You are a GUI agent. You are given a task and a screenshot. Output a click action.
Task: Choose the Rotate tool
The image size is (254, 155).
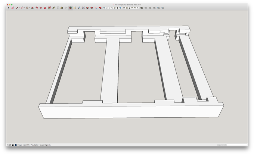coord(45,8)
